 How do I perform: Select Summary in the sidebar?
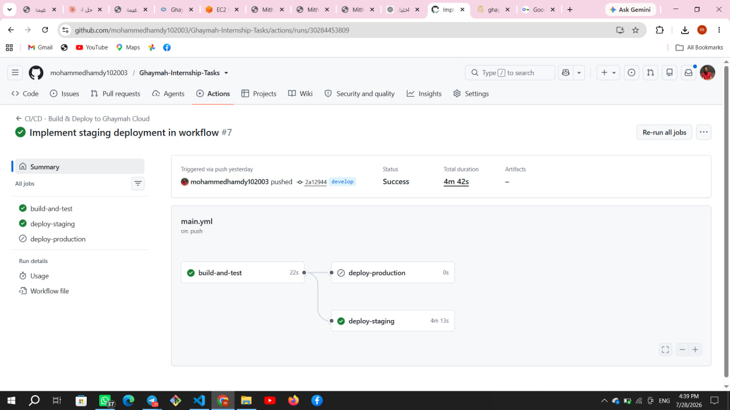(79, 167)
